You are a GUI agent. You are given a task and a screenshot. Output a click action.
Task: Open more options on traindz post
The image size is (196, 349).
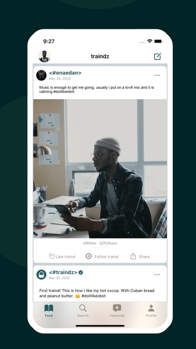click(157, 275)
